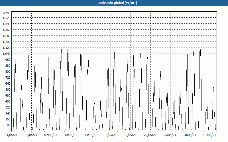The height and width of the screenshot is (142, 228).
Task: Select the 04/05/21 date label
Action: pos(31,135)
